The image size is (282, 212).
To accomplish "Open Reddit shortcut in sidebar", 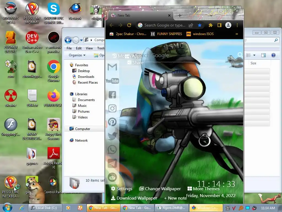I will pos(112,177).
